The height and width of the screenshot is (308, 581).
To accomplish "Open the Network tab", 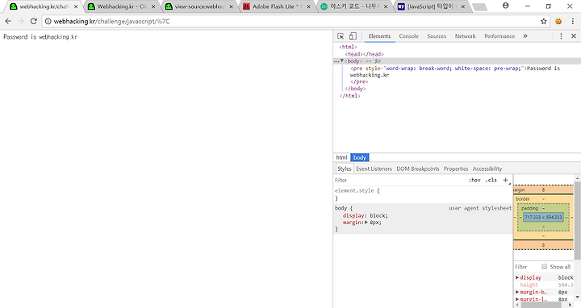I will tap(465, 36).
